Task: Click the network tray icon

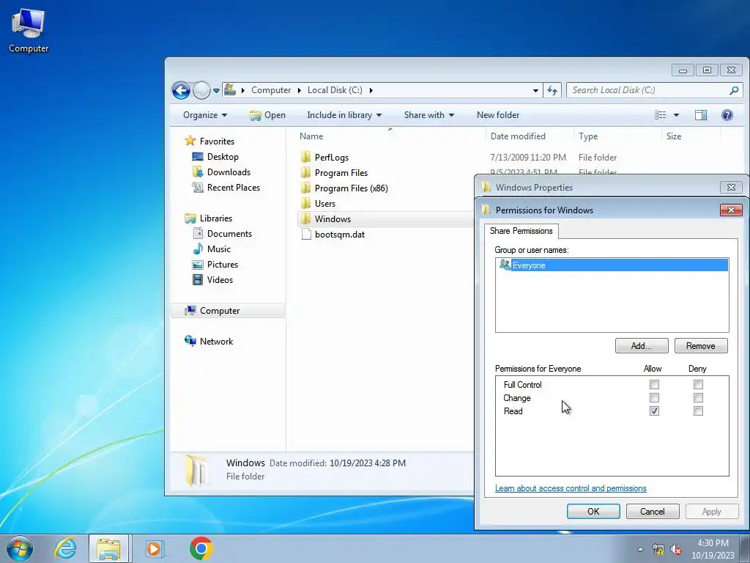Action: pyautogui.click(x=658, y=550)
